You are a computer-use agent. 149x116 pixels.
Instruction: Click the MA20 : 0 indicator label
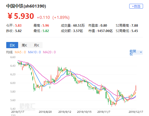point(49,52)
